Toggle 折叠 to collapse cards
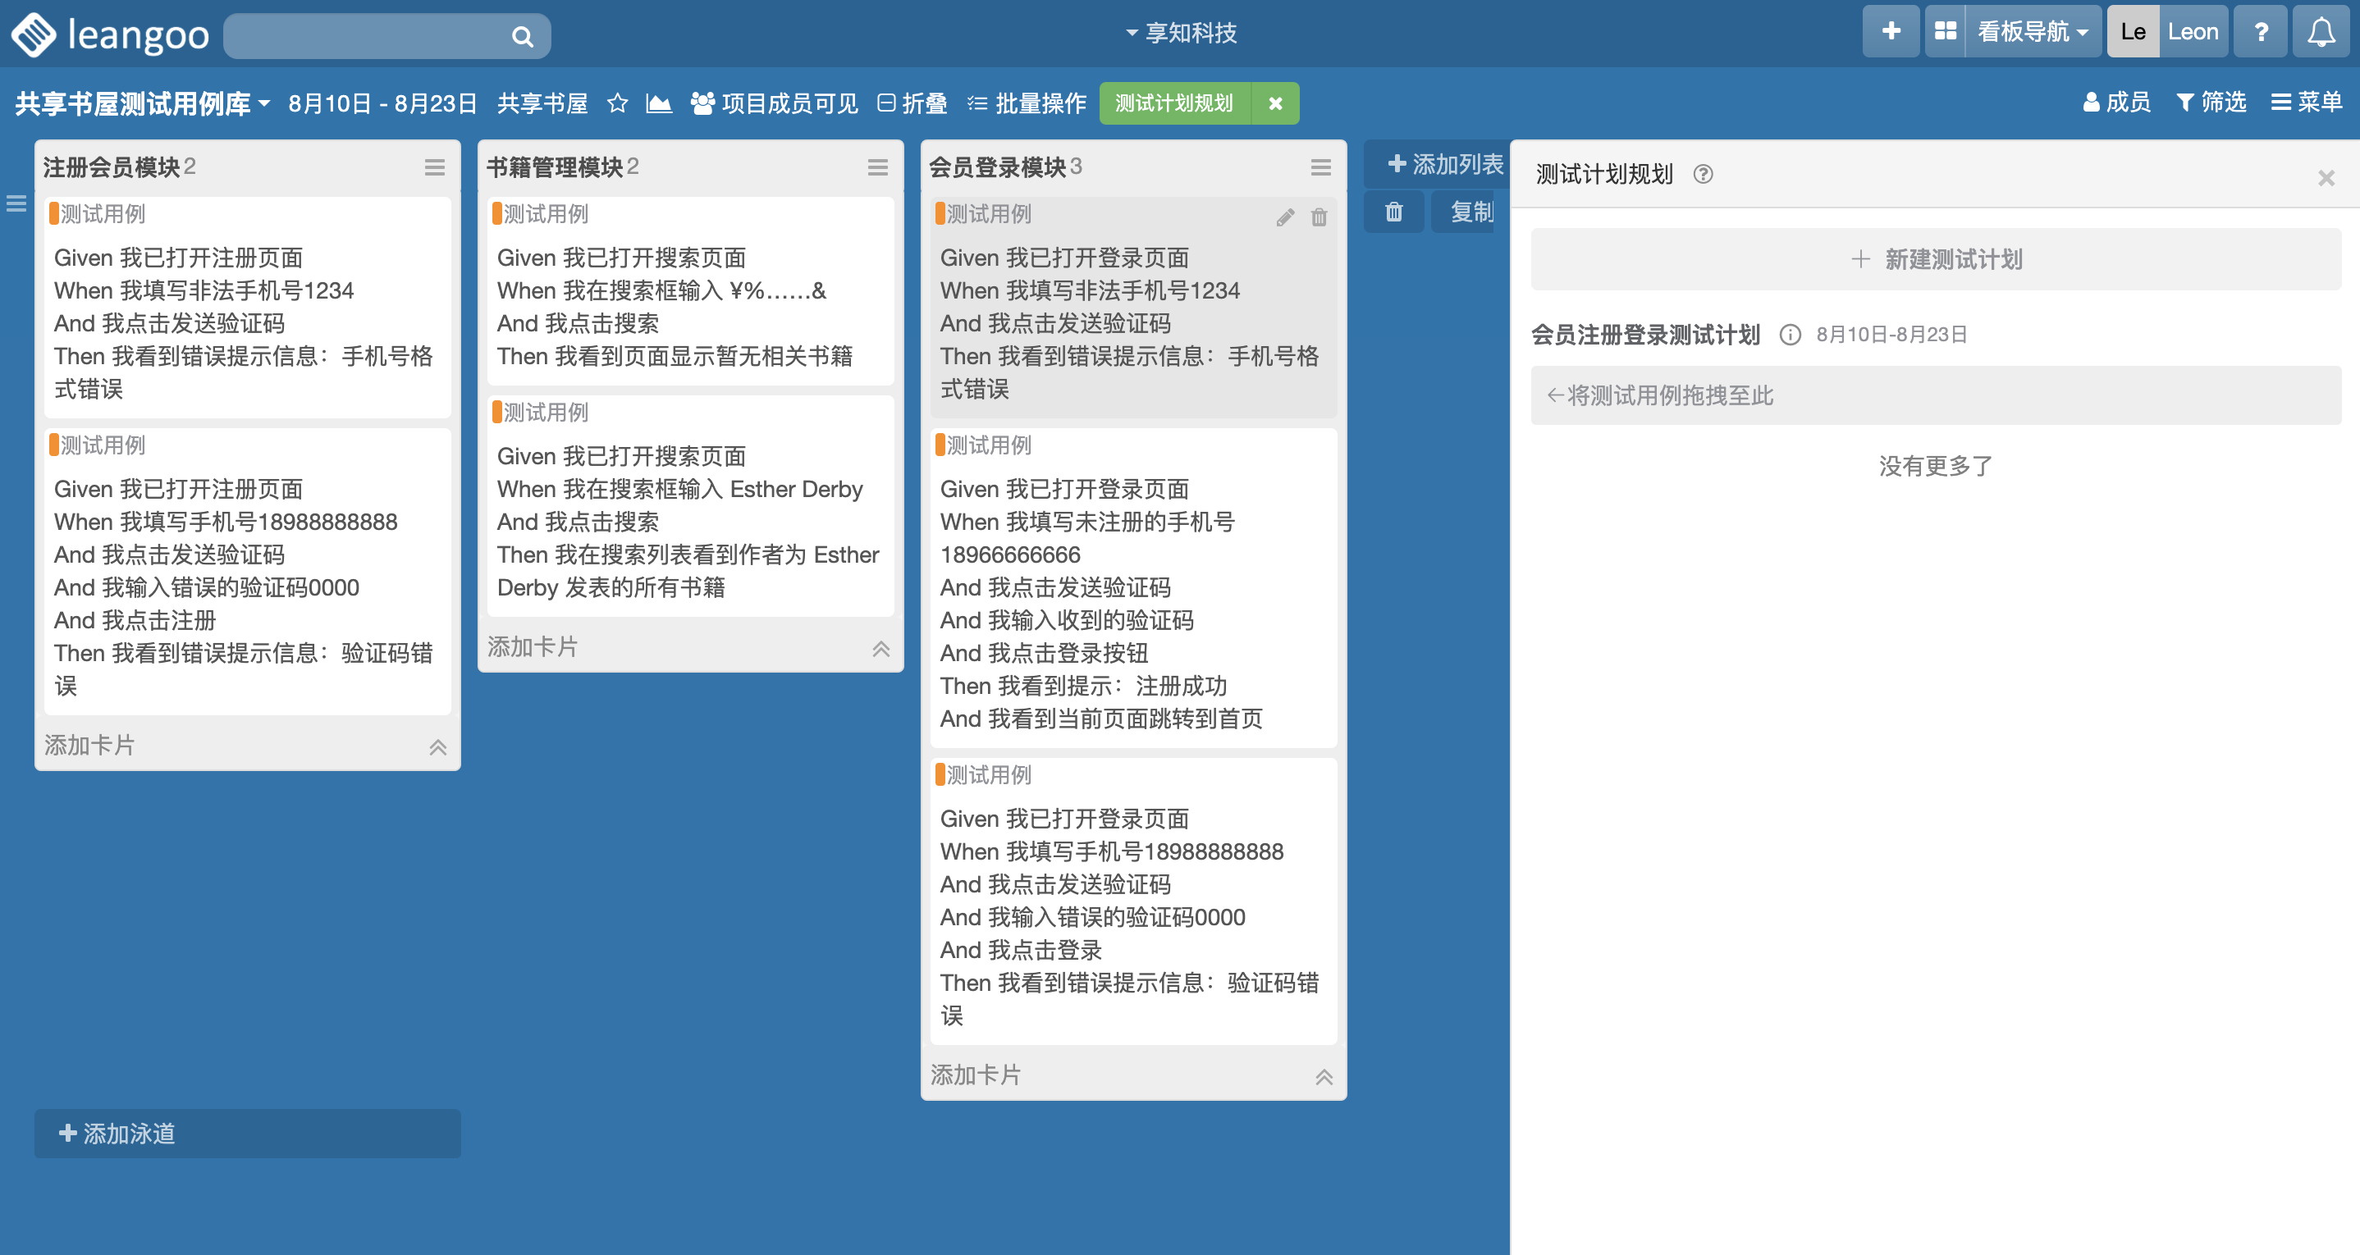Screen dimensions: 2360x1255 pyautogui.click(x=912, y=103)
